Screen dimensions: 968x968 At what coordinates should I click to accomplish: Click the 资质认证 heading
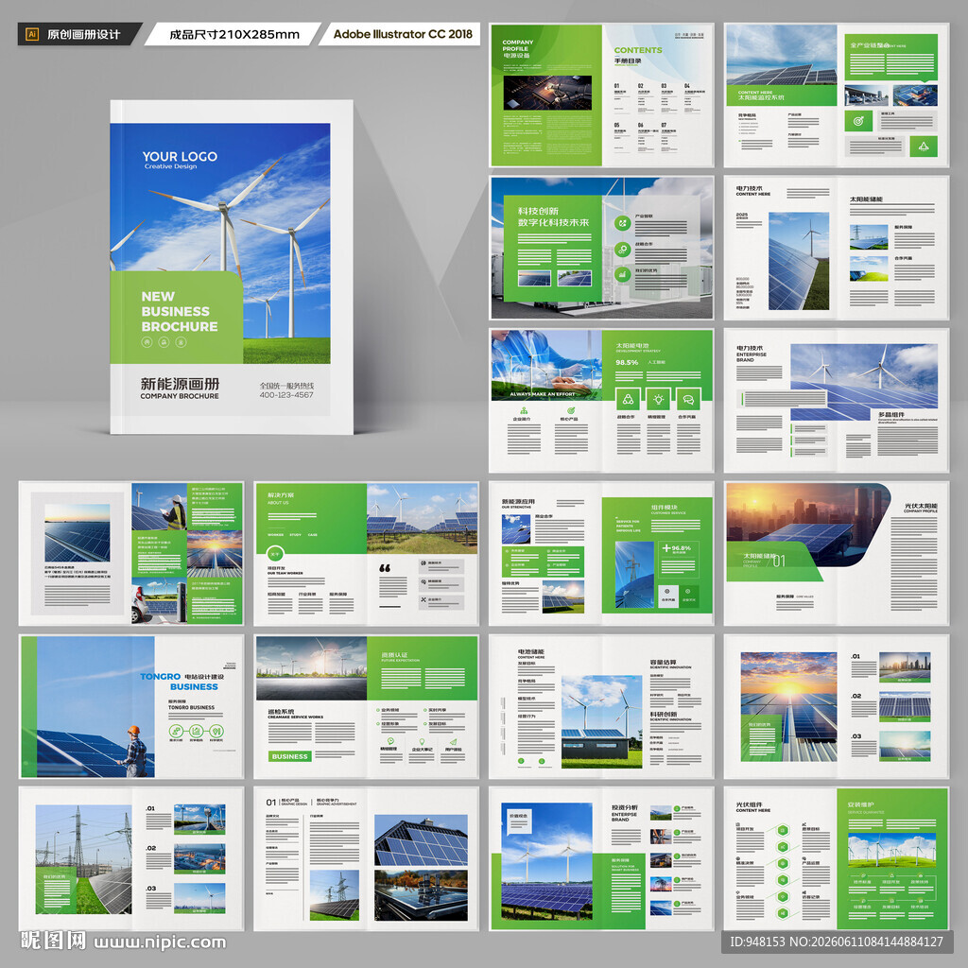coord(394,655)
